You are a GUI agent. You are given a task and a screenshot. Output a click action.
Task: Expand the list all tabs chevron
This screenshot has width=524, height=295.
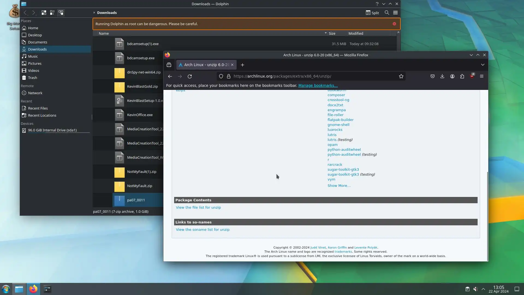483,65
